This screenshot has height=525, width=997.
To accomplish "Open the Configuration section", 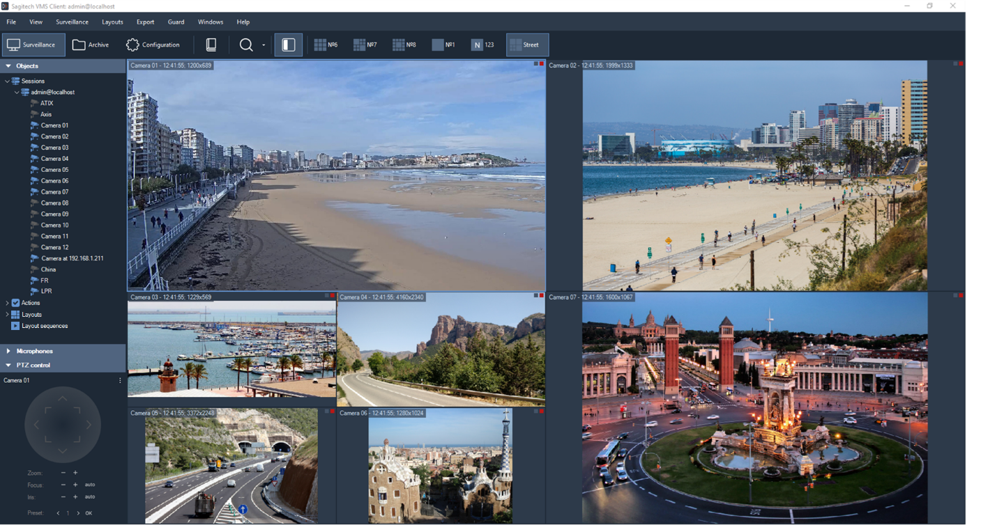I will (153, 45).
